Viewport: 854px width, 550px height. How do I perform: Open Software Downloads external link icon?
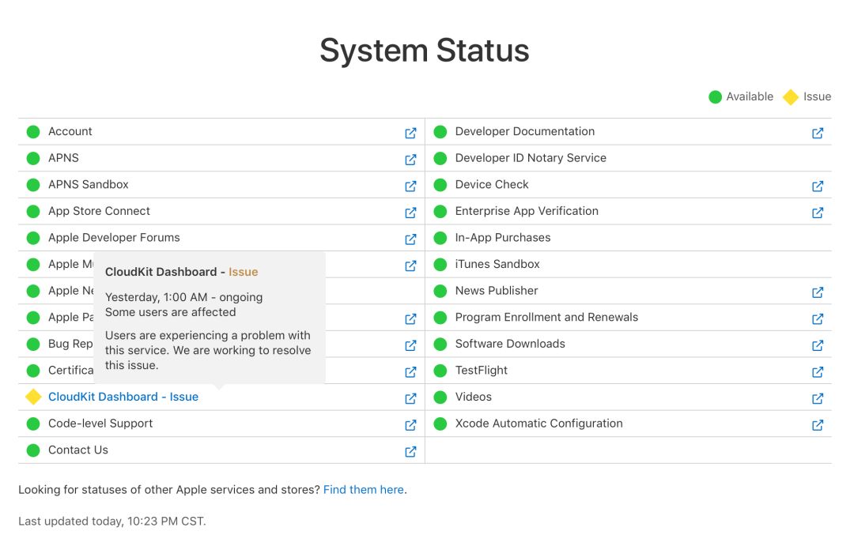[x=818, y=345]
